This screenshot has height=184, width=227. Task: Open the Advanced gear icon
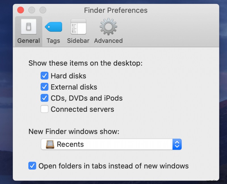tap(108, 27)
